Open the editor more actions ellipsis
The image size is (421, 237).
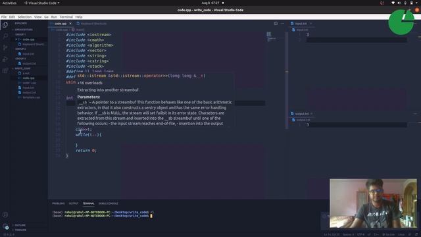click(282, 24)
